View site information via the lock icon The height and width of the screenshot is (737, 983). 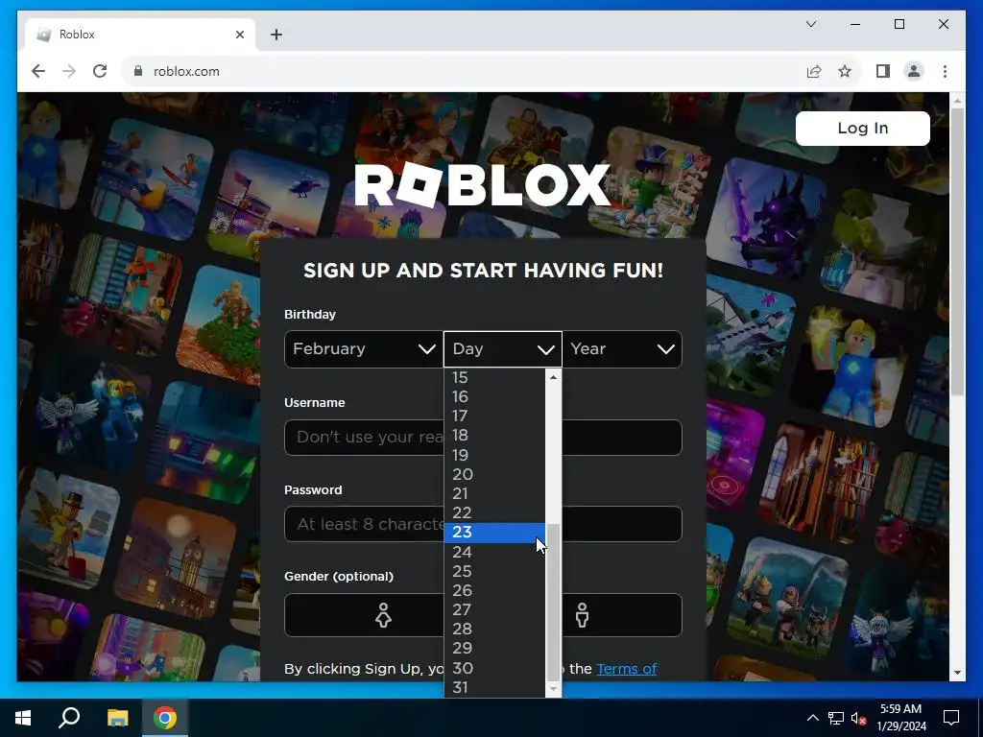(138, 71)
